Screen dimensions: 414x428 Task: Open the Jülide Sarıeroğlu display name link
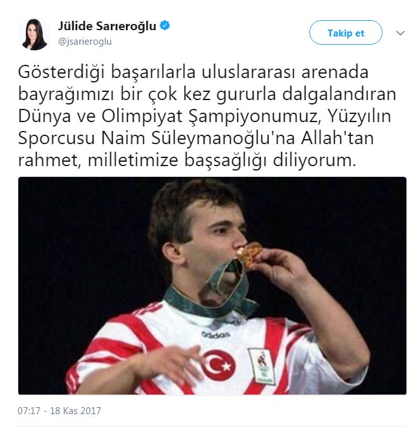107,26
